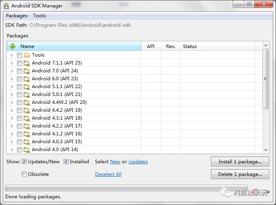
Task: Click the loading progress bar
Action: pyautogui.click(x=126, y=188)
